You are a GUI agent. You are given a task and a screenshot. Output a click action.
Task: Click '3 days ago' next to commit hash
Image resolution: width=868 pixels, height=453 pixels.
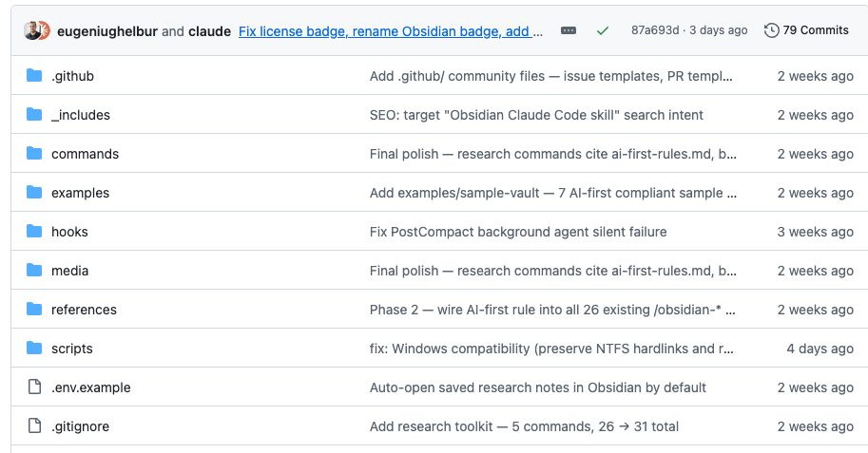click(719, 30)
